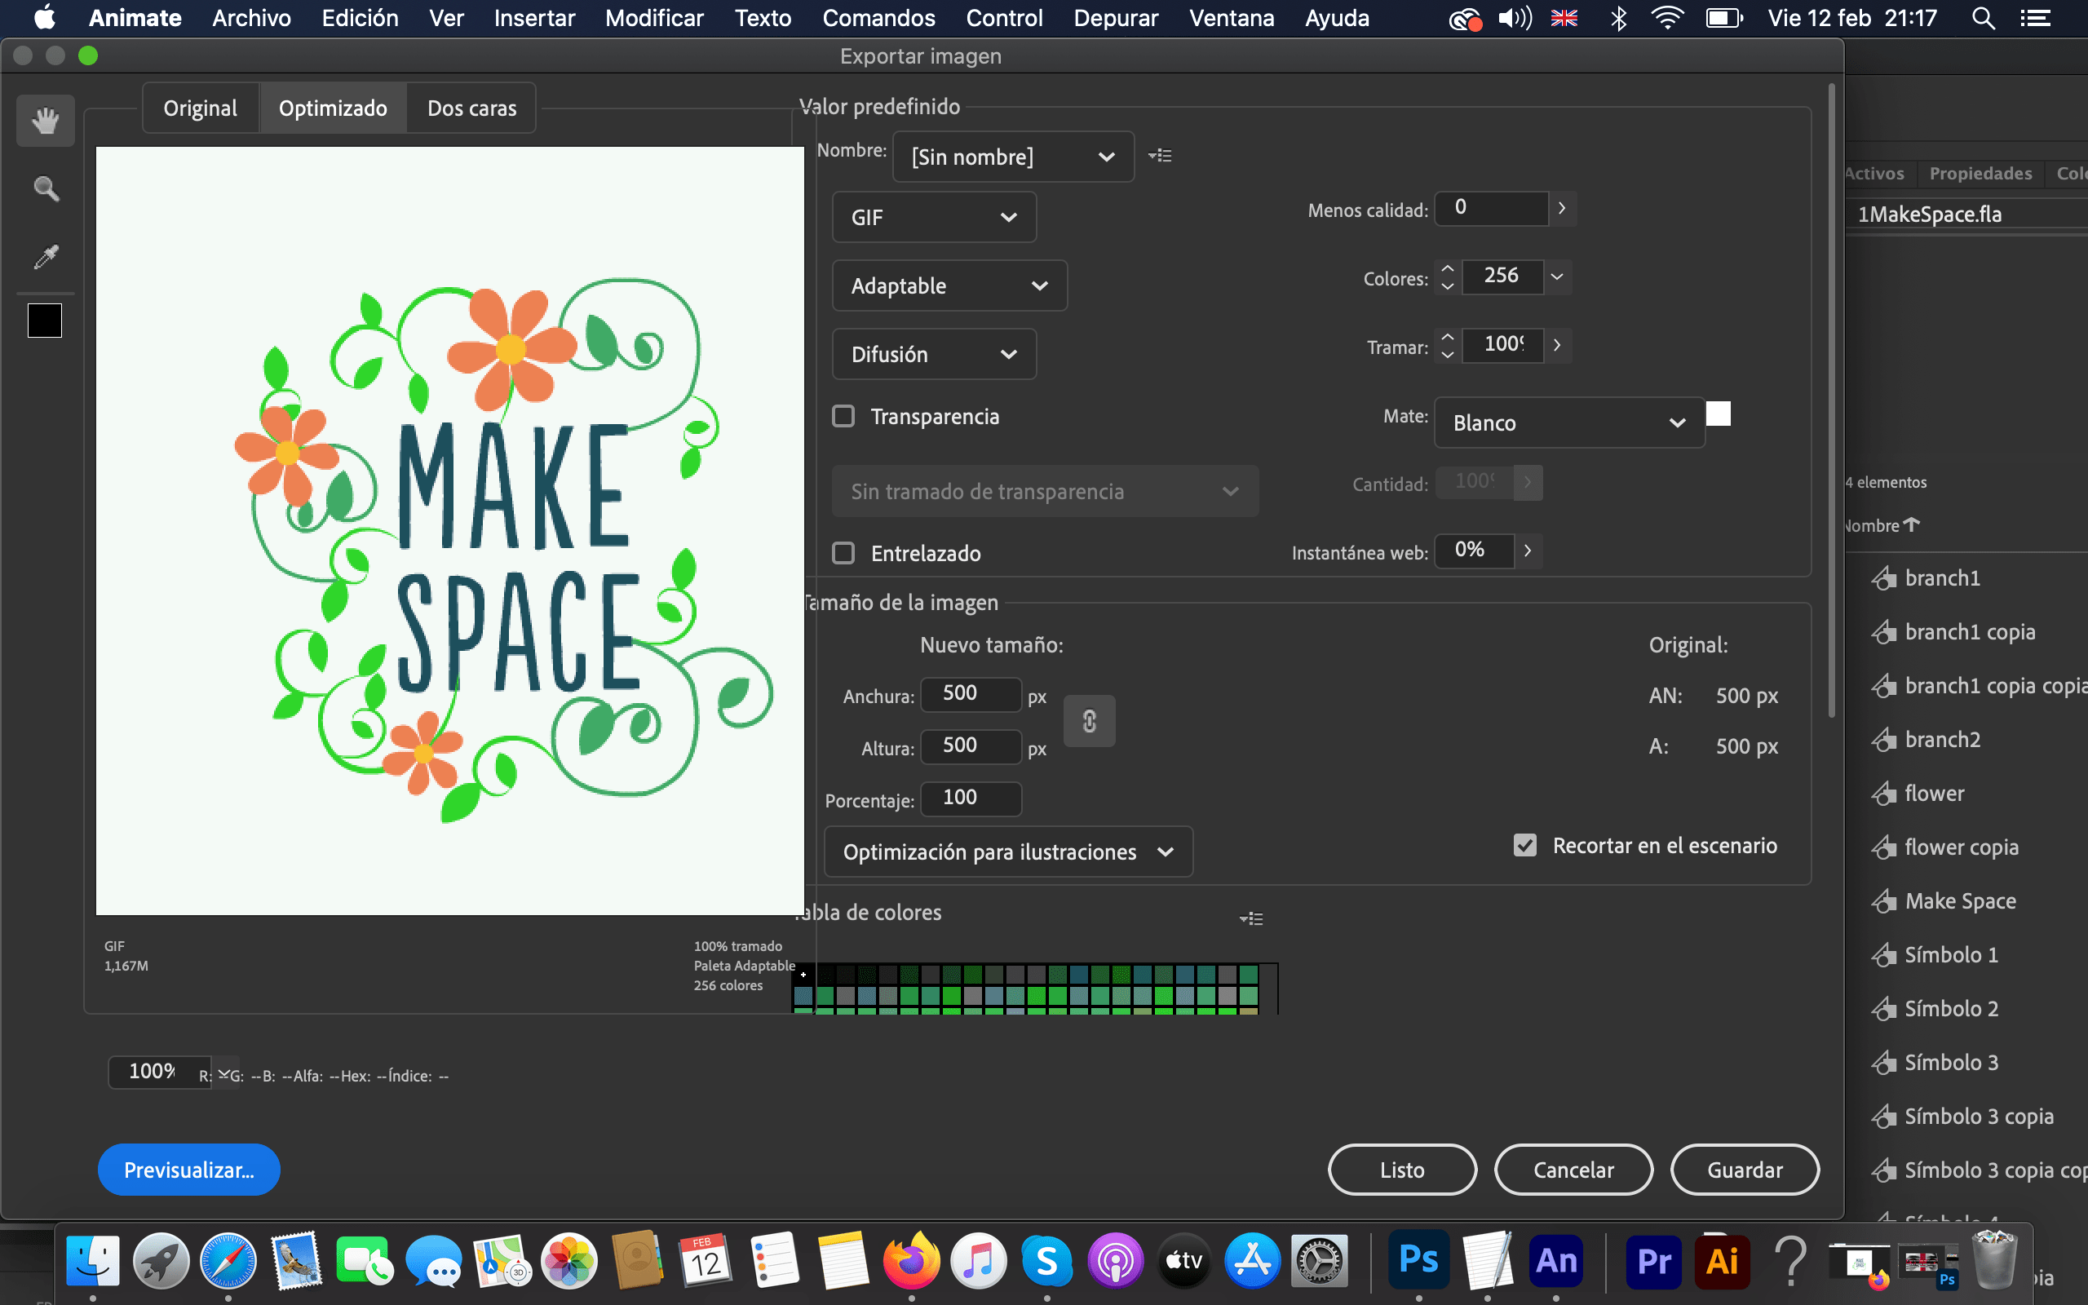Click the Previsualizar button

(189, 1170)
